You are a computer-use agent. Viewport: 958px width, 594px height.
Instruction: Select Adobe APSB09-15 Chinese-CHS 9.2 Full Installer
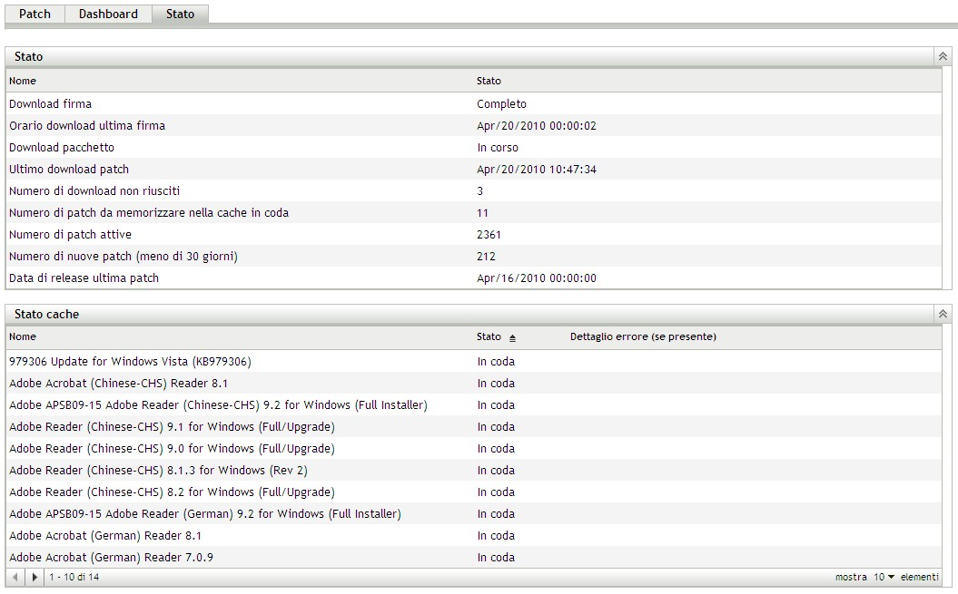coord(473,405)
